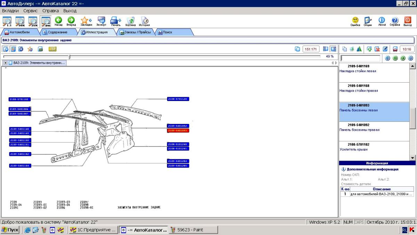Open the Выход menu in menu bar
417x235 pixels.
point(70,11)
